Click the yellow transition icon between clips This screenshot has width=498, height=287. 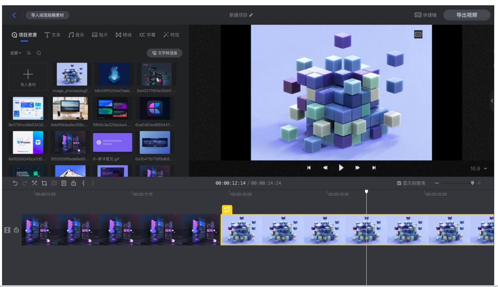click(x=227, y=210)
